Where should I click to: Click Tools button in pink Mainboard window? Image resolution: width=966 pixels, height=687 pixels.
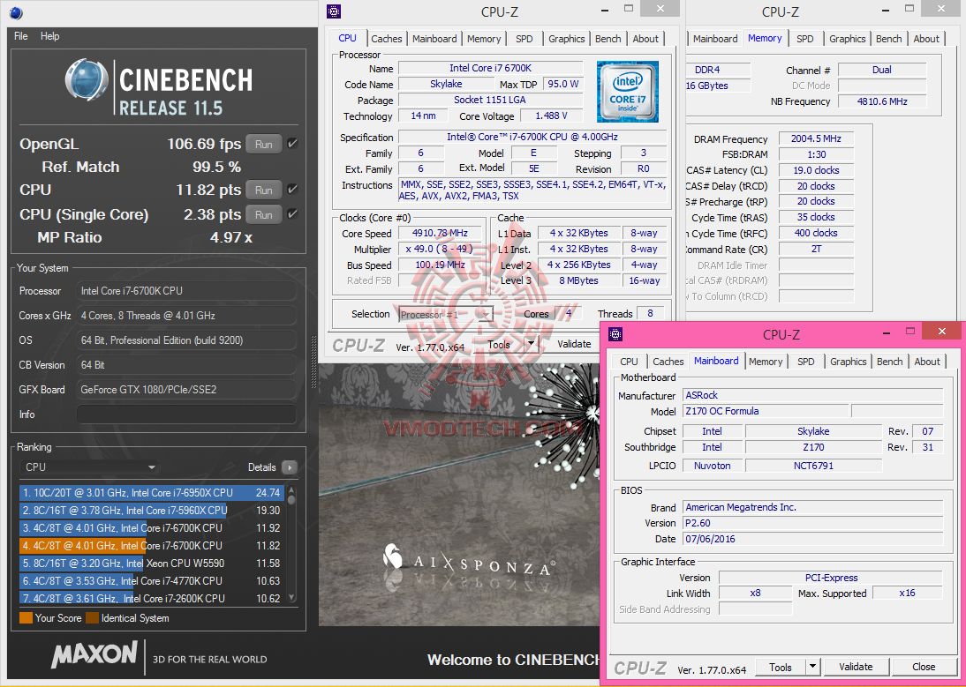point(780,667)
